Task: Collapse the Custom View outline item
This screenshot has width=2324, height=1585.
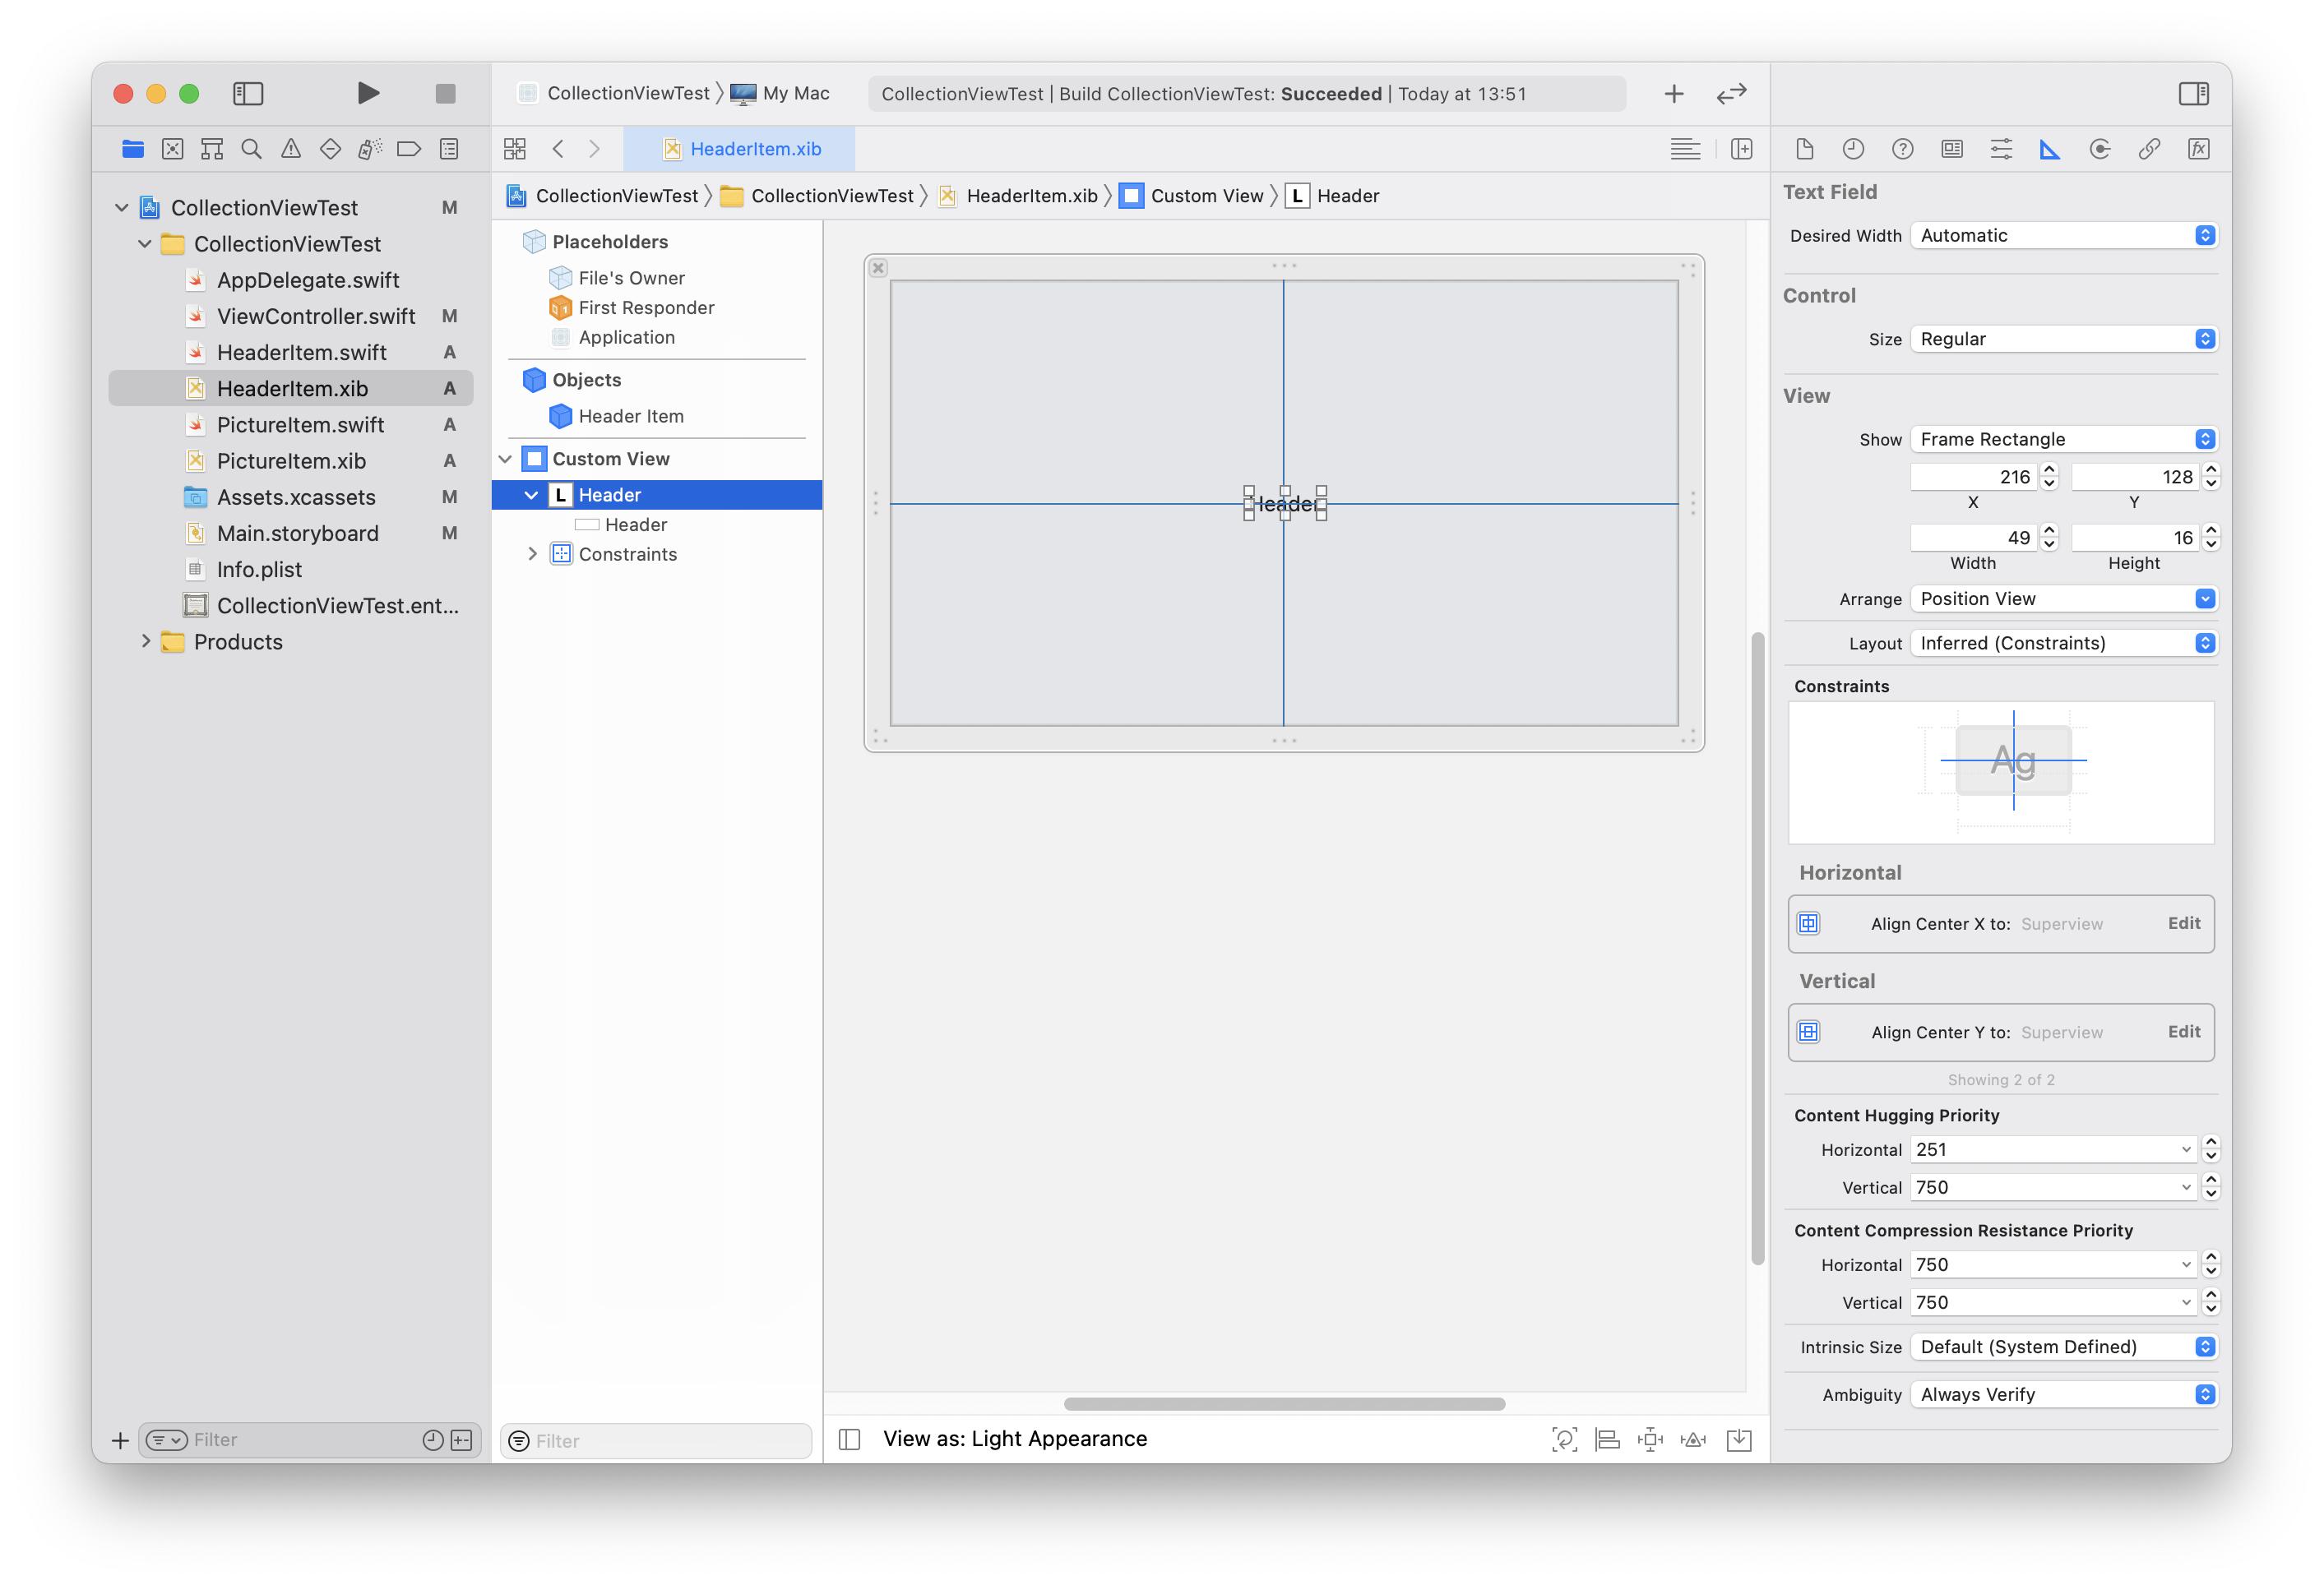Action: (506, 459)
